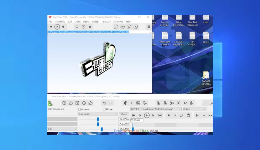Open the LAYER menu

pyautogui.click(x=77, y=22)
